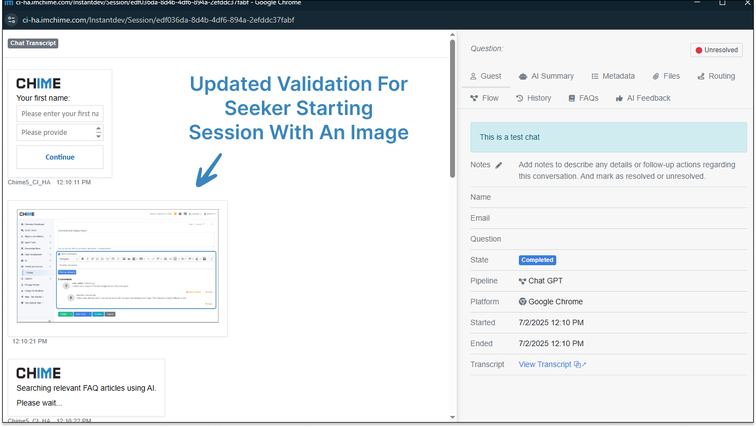Click the Completed state badge
The width and height of the screenshot is (756, 427).
click(x=537, y=260)
